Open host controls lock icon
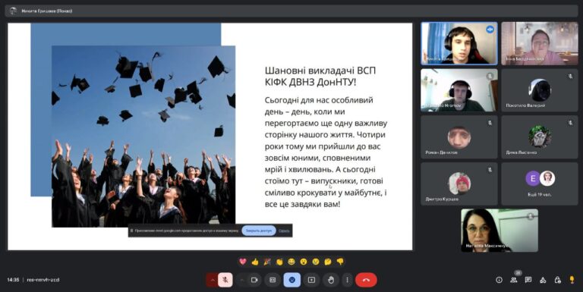 (x=557, y=280)
